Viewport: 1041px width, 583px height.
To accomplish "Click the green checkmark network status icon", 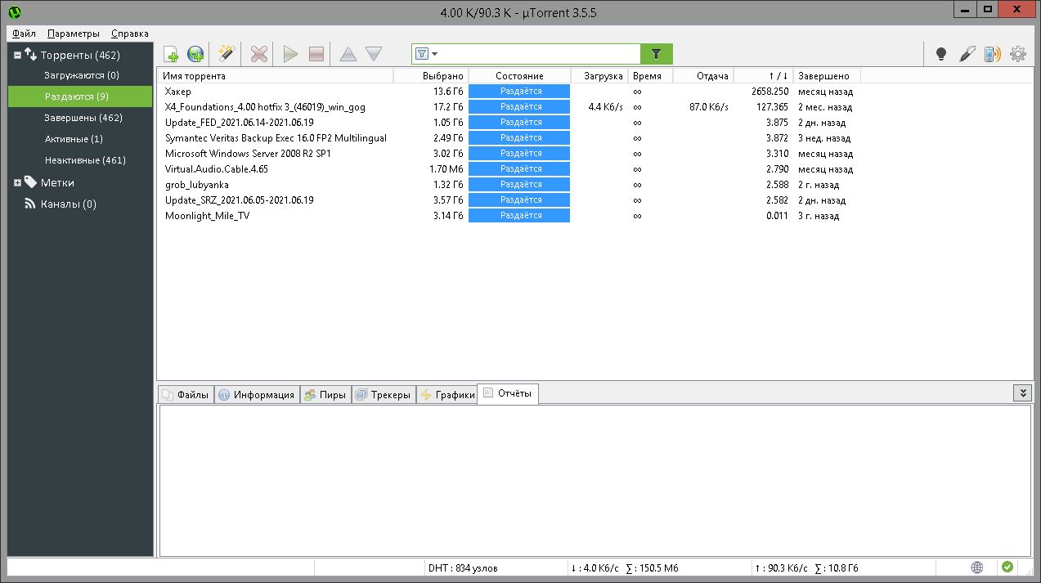I will (1007, 567).
